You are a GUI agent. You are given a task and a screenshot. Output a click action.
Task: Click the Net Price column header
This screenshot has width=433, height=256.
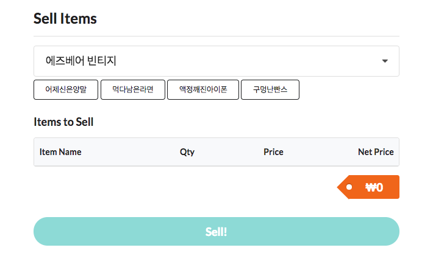click(375, 152)
